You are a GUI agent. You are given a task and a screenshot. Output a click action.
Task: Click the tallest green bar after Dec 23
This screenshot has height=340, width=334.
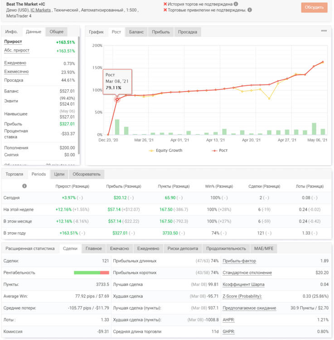pyautogui.click(x=117, y=127)
